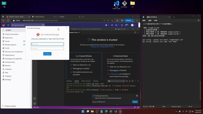Split the VS Code editor right
Image resolution: width=203 pixels, height=114 pixels.
click(x=135, y=32)
